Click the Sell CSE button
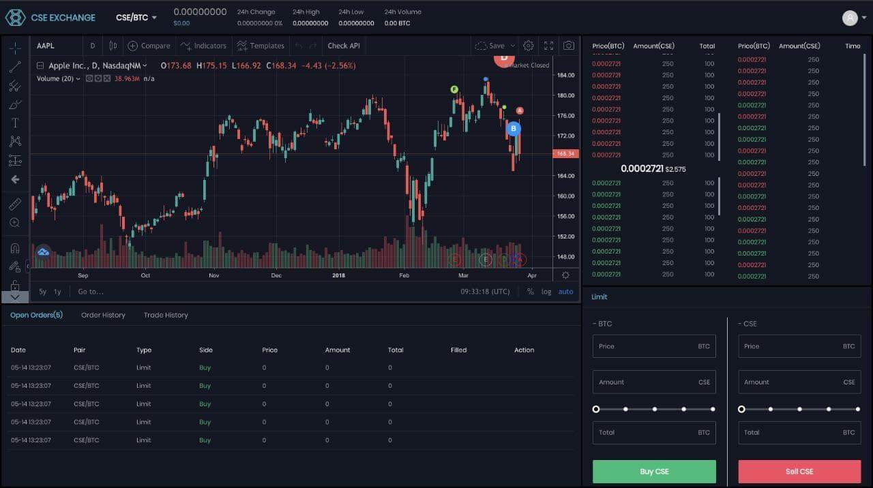This screenshot has height=488, width=873. pyautogui.click(x=799, y=472)
